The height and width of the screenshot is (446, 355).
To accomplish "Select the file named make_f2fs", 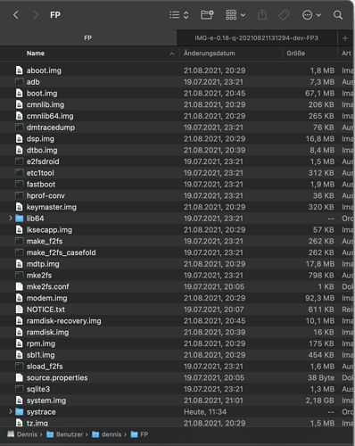I will tap(45, 241).
